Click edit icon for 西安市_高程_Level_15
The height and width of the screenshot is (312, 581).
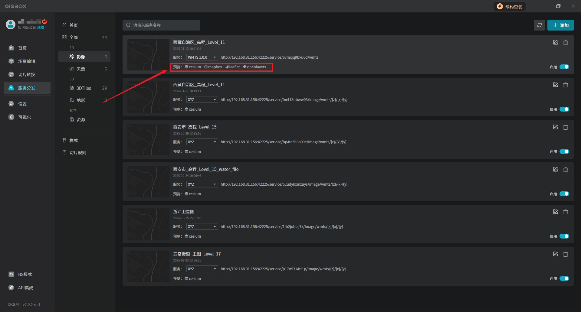[555, 127]
